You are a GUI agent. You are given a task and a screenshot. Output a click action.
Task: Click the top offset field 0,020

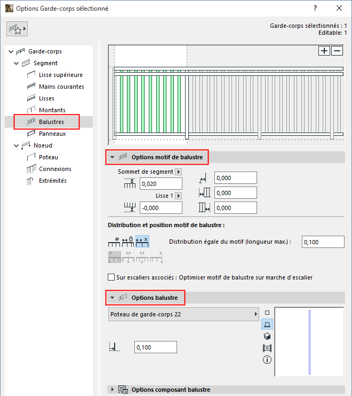tap(161, 184)
